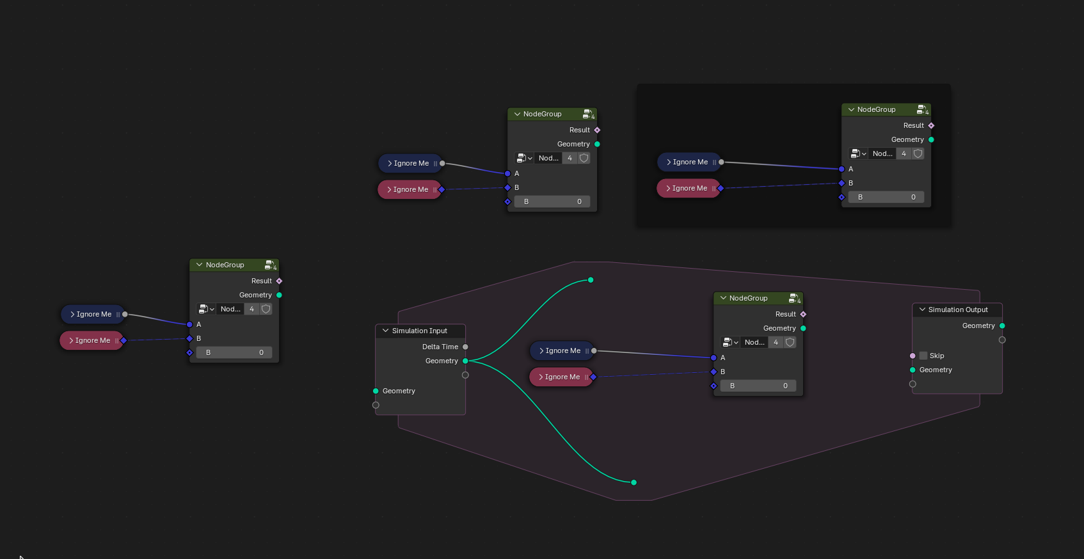1084x559 pixels.
Task: Click Simulation Output's Geometry output socket
Action: [1002, 326]
